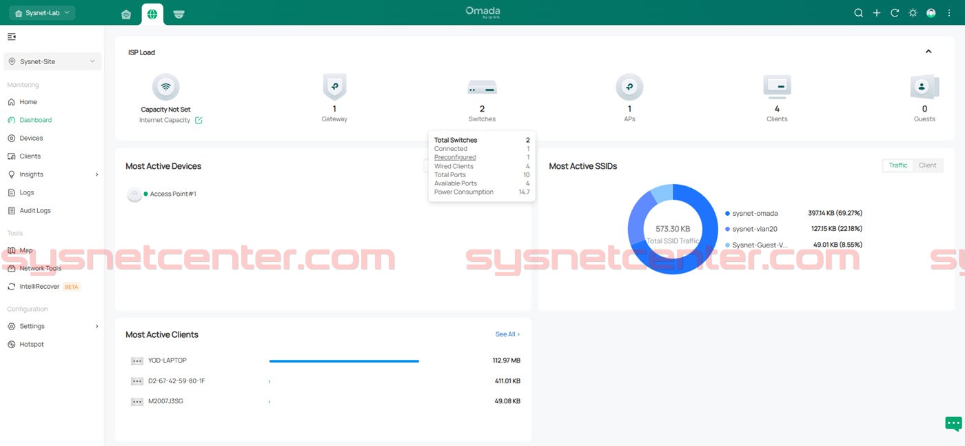Click See All in Most Active Clients
This screenshot has height=446, width=965.
click(x=507, y=334)
